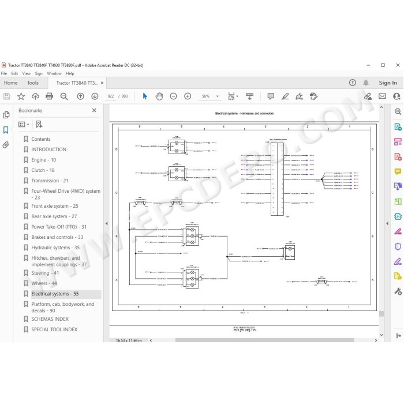Viewport: 404px width, 404px height.
Task: Jump to Clutch - 18 bookmark
Action: pos(43,170)
